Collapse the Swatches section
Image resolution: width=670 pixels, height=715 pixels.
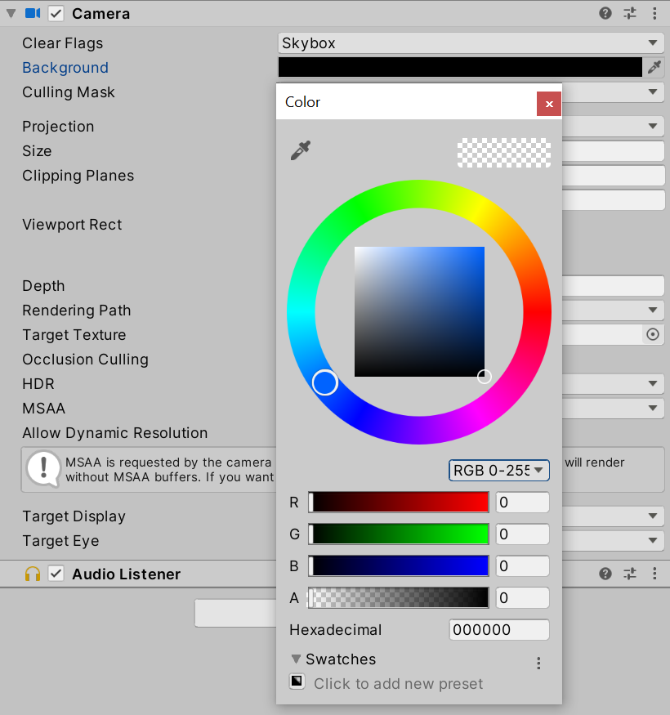click(x=296, y=659)
